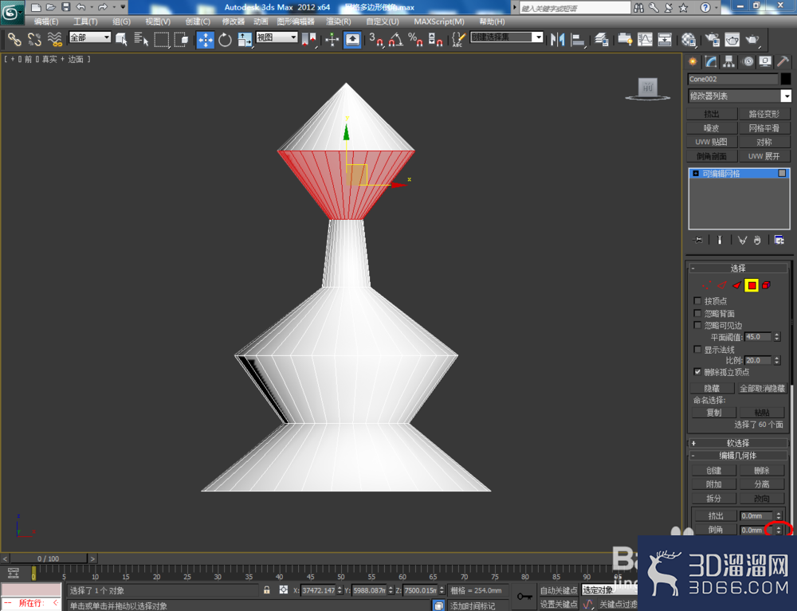Toggle the 3D Snaps tool
797x611 pixels.
[376, 40]
